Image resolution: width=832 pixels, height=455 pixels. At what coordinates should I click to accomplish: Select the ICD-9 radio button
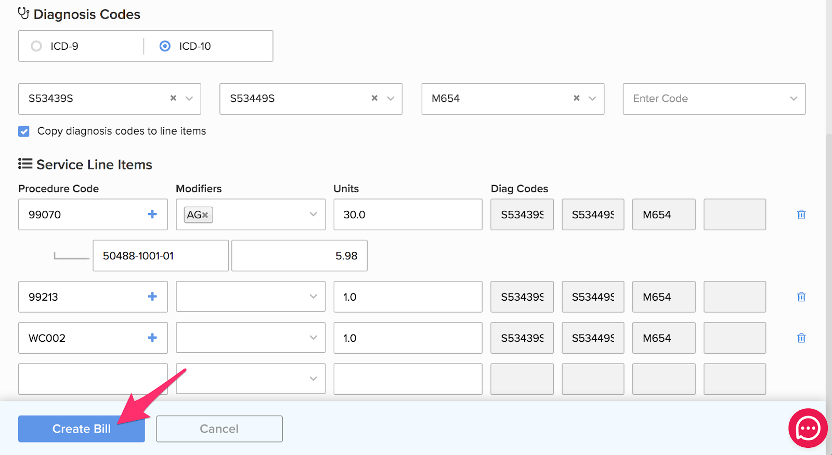[x=36, y=46]
